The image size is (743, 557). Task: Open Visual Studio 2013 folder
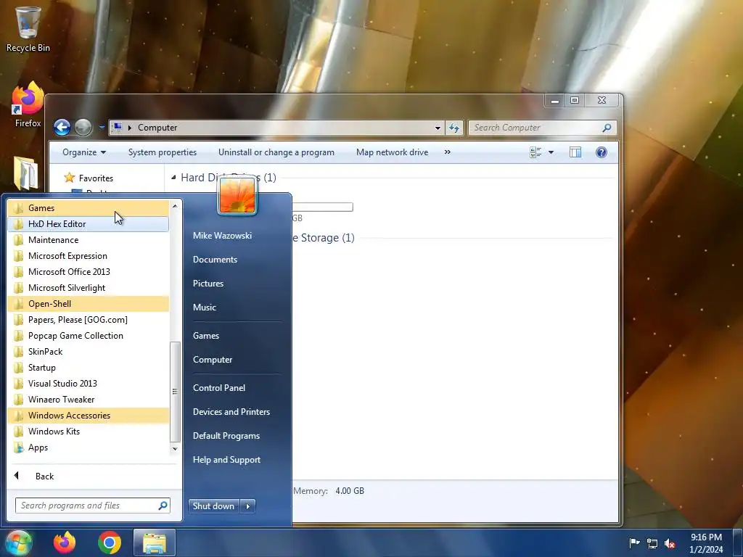pos(88,384)
